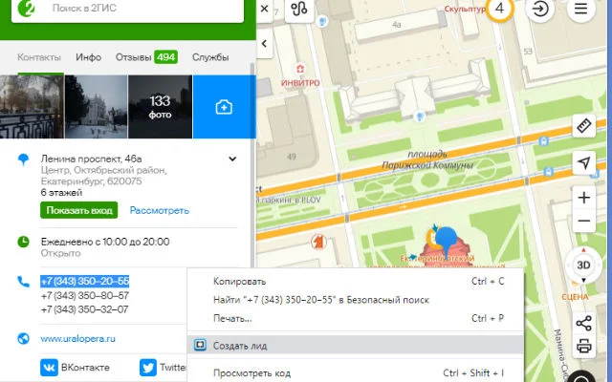Switch to the Контакты tab
Viewport: 612px width, 382px height.
point(39,57)
